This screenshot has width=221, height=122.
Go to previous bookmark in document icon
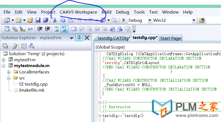[x=112, y=29]
